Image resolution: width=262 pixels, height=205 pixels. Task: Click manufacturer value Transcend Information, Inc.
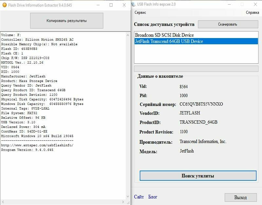[203, 142]
